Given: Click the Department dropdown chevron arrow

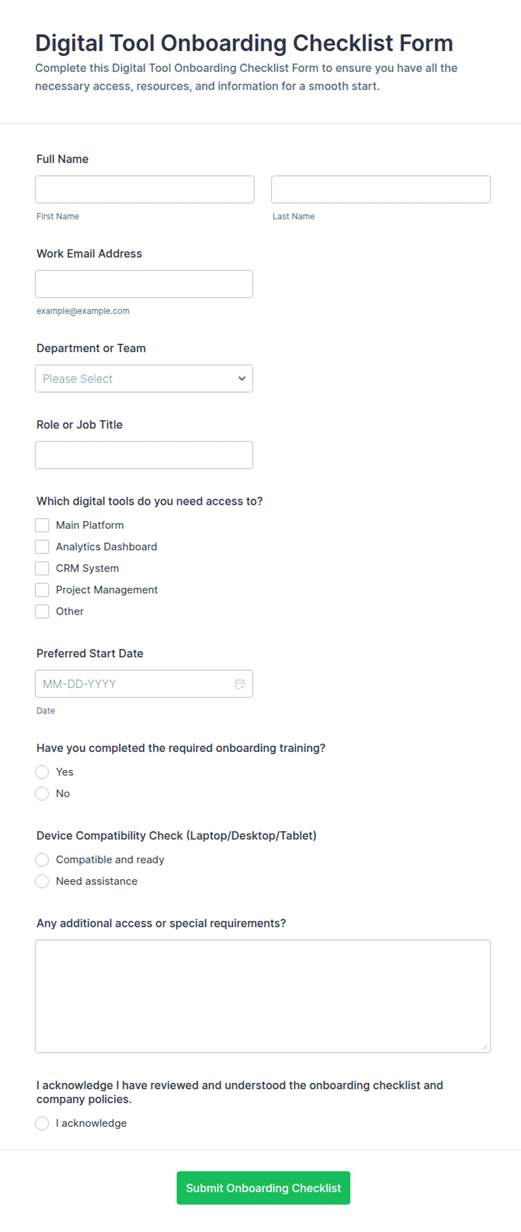Looking at the screenshot, I should 242,379.
